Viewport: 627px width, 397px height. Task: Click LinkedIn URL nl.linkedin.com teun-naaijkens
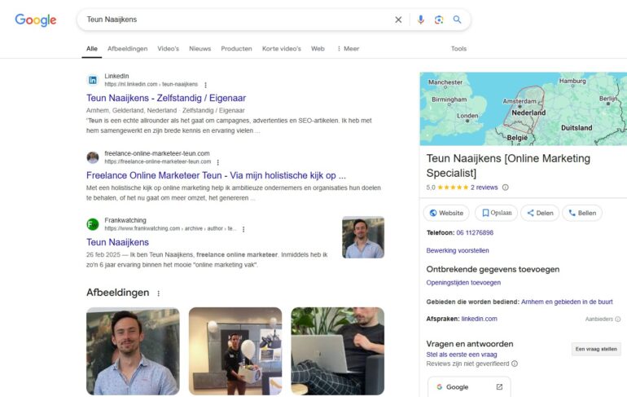pyautogui.click(x=151, y=85)
